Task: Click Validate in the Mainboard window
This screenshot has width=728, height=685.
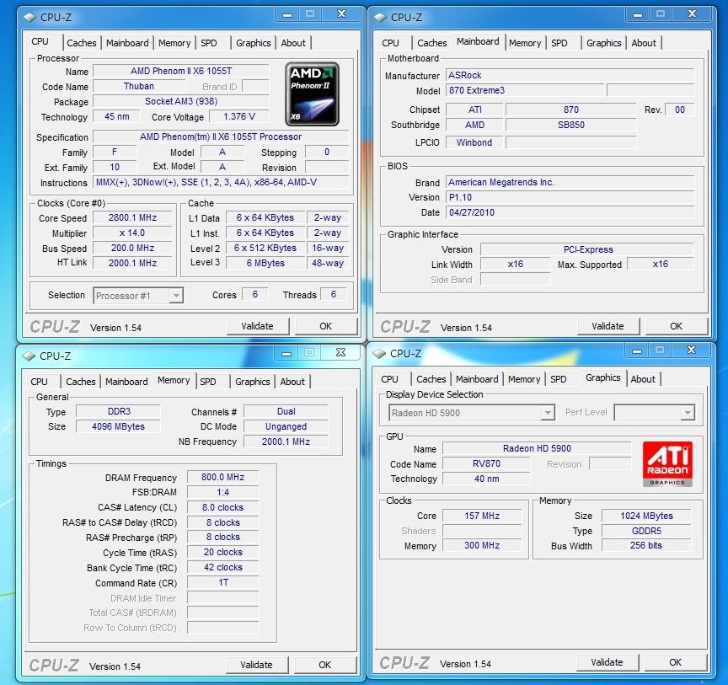Action: click(608, 326)
